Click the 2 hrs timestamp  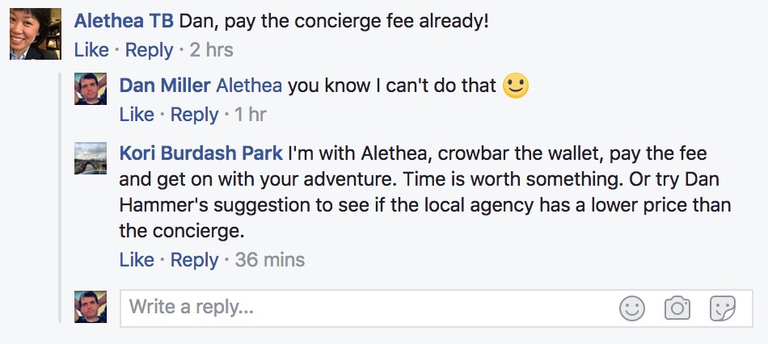[x=211, y=50]
